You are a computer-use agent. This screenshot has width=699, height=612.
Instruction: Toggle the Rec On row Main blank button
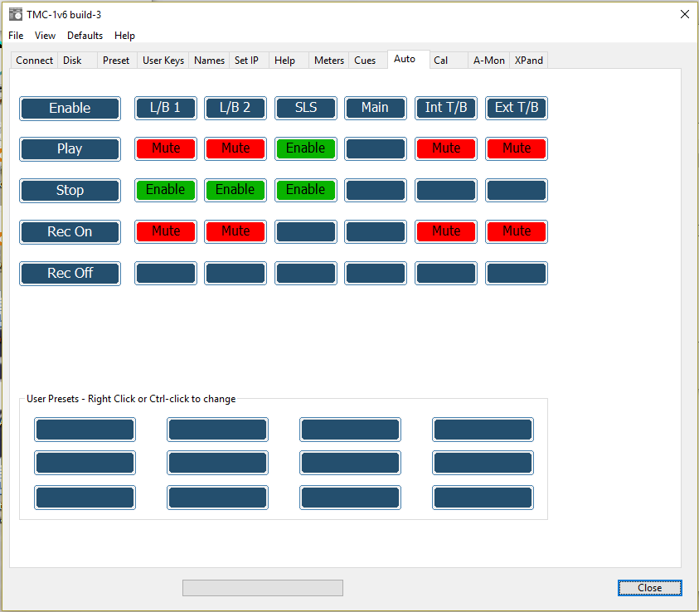(376, 231)
